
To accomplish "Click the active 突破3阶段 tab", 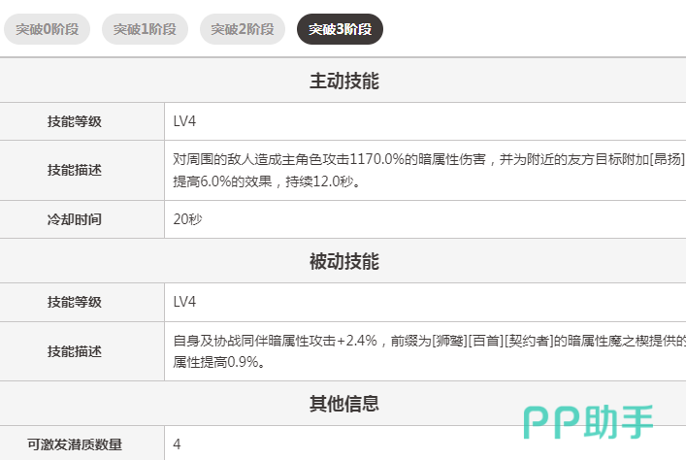I will [x=340, y=29].
